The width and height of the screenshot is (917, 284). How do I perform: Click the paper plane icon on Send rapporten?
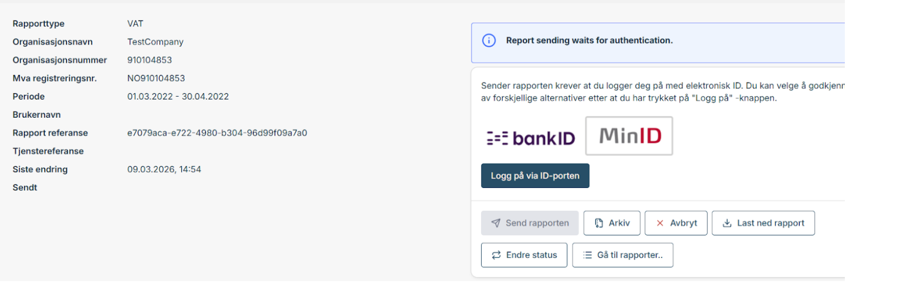496,223
